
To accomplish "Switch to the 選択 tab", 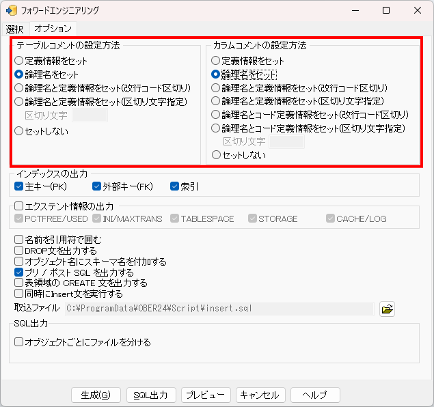I will pos(14,29).
